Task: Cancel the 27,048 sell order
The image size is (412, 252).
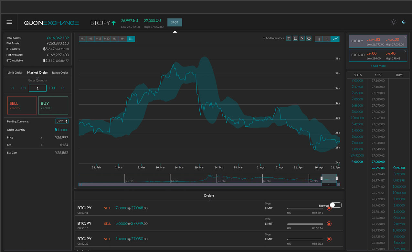Action: pos(329,208)
